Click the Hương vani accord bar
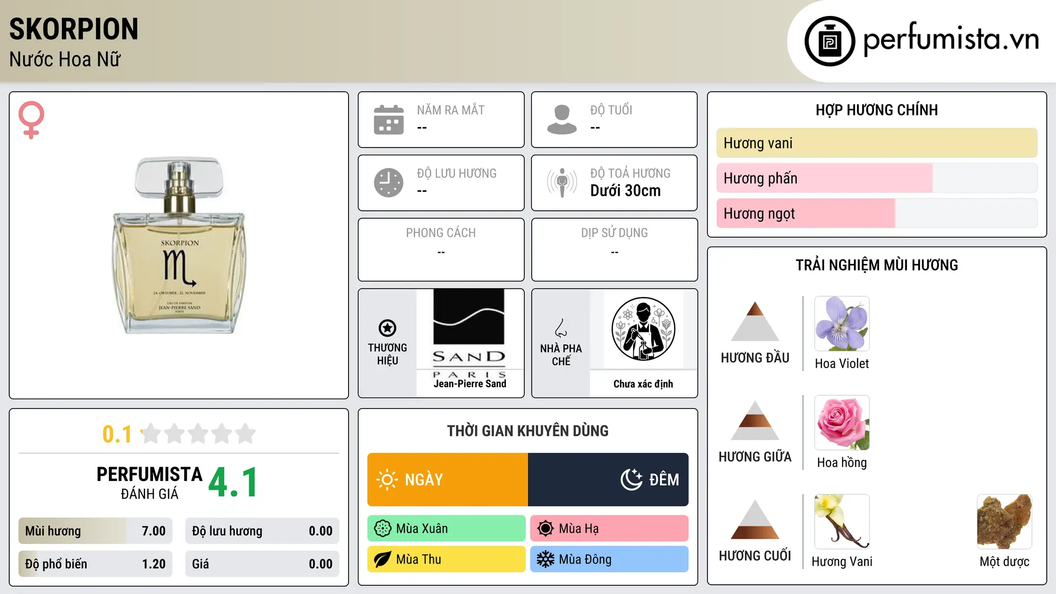The width and height of the screenshot is (1056, 594). coord(877,143)
